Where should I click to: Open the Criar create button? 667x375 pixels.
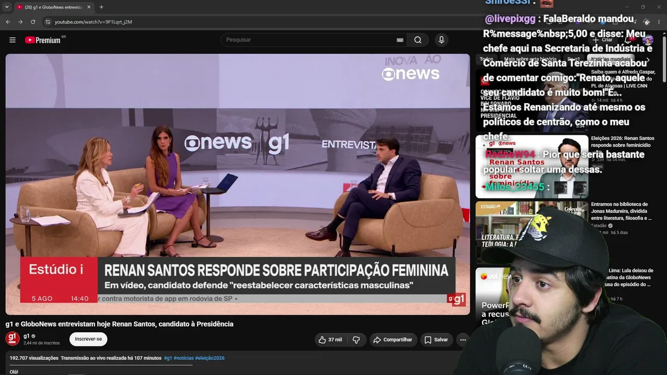tap(602, 40)
